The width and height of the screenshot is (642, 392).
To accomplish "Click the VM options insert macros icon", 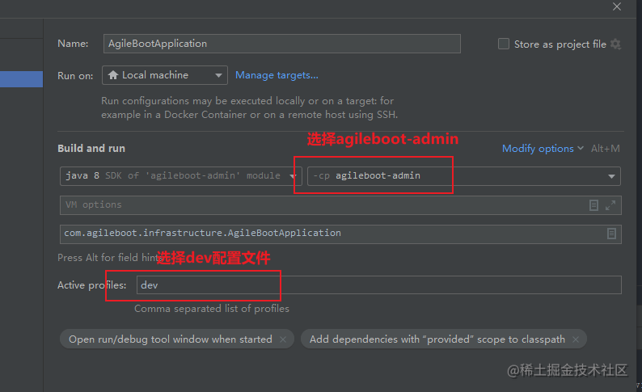I will (x=593, y=205).
